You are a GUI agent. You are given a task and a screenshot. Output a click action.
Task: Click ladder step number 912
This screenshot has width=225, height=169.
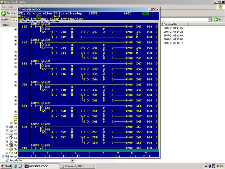(24, 148)
